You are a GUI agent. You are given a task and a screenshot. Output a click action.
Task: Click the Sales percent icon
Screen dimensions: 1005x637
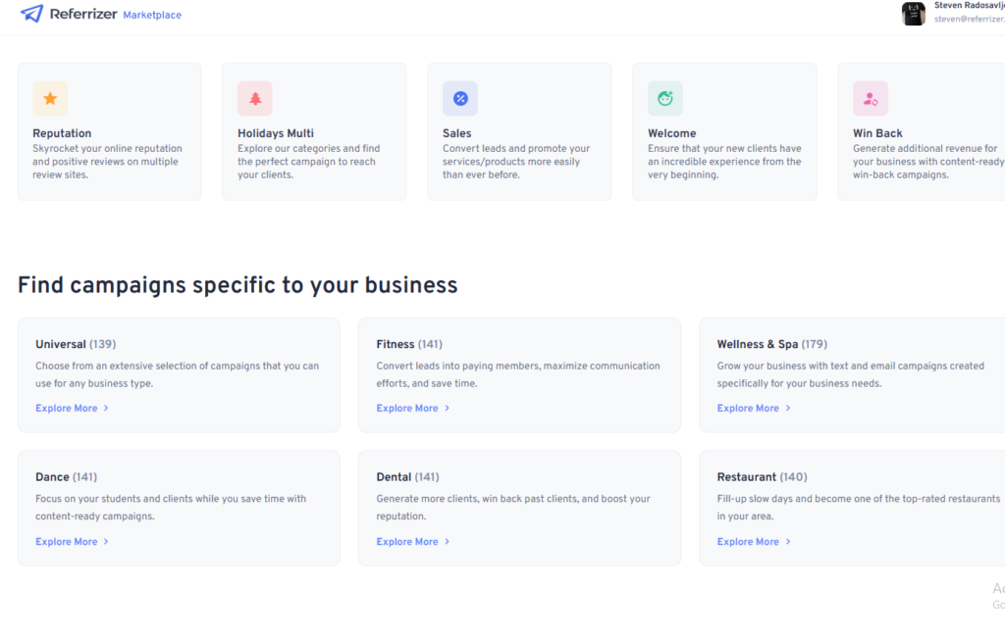pos(460,99)
